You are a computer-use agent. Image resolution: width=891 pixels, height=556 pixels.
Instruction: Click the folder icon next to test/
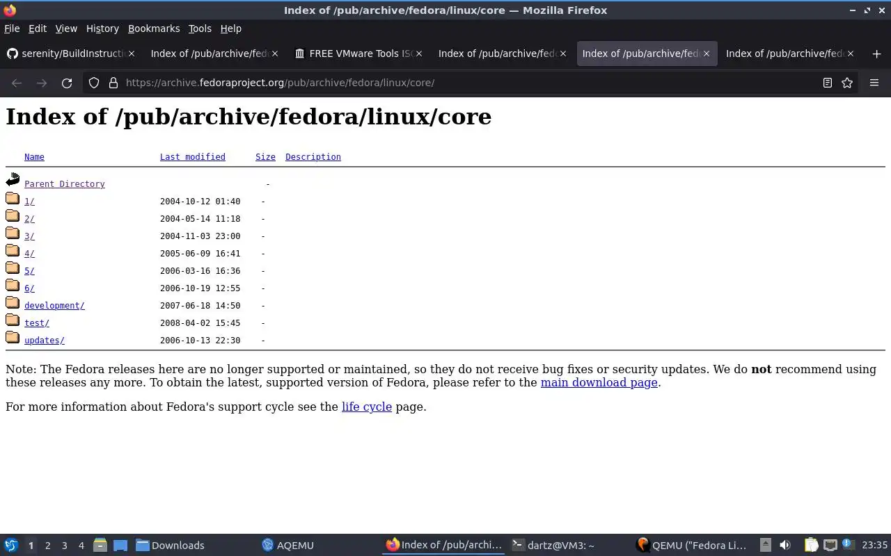pyautogui.click(x=13, y=320)
